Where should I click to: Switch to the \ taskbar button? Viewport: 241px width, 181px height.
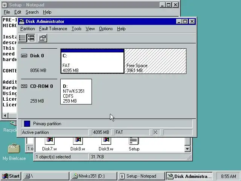(46, 176)
